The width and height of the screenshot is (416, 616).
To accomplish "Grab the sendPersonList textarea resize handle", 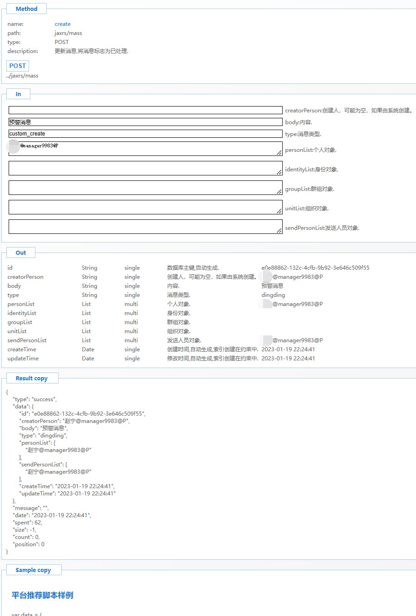I will (x=279, y=231).
